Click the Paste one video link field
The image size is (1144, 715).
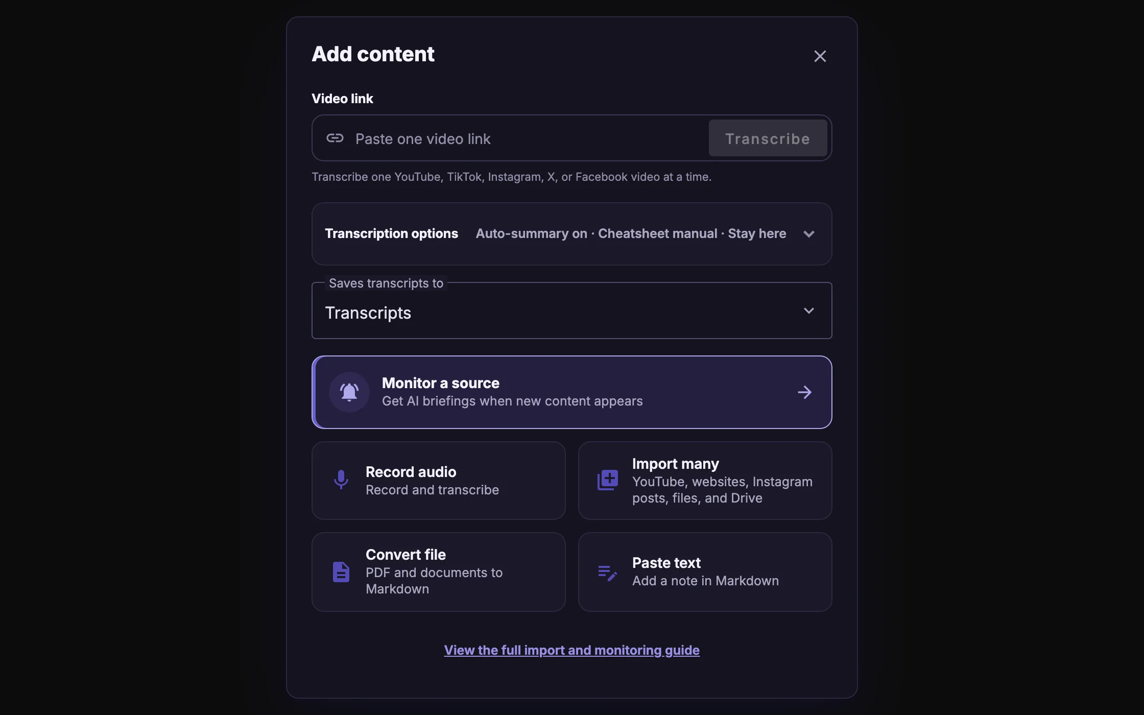(x=528, y=138)
